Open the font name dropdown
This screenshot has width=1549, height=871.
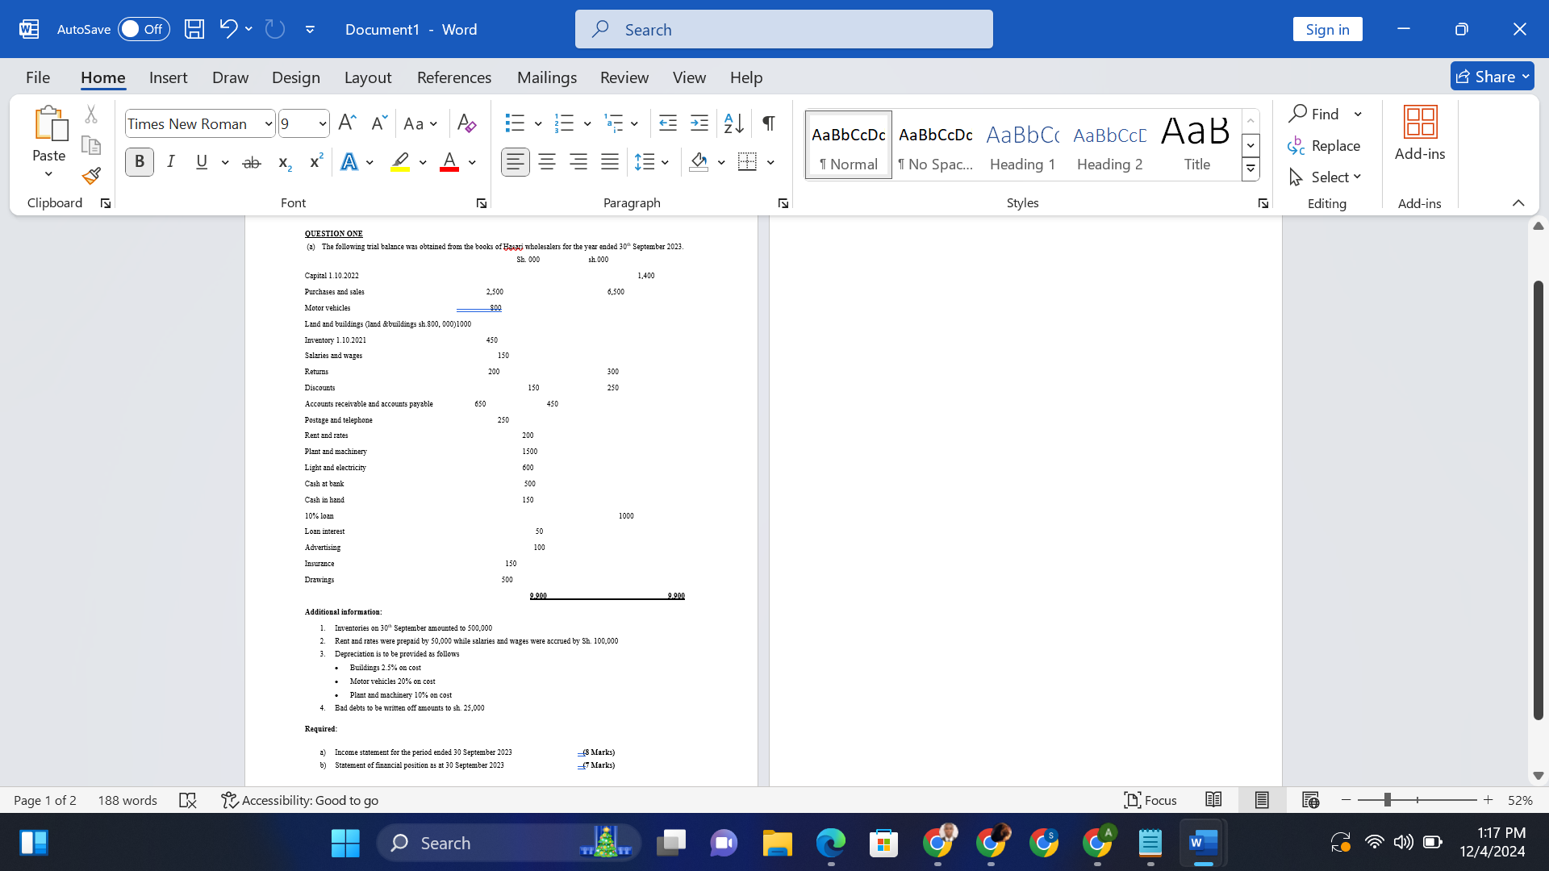pyautogui.click(x=269, y=123)
